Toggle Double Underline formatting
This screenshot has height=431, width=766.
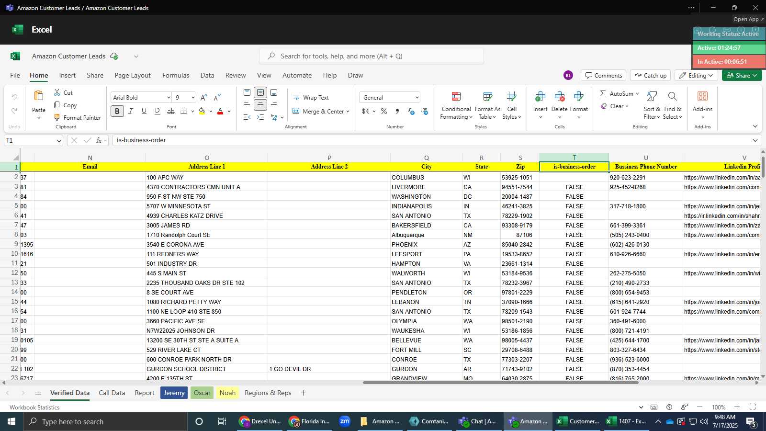click(157, 111)
